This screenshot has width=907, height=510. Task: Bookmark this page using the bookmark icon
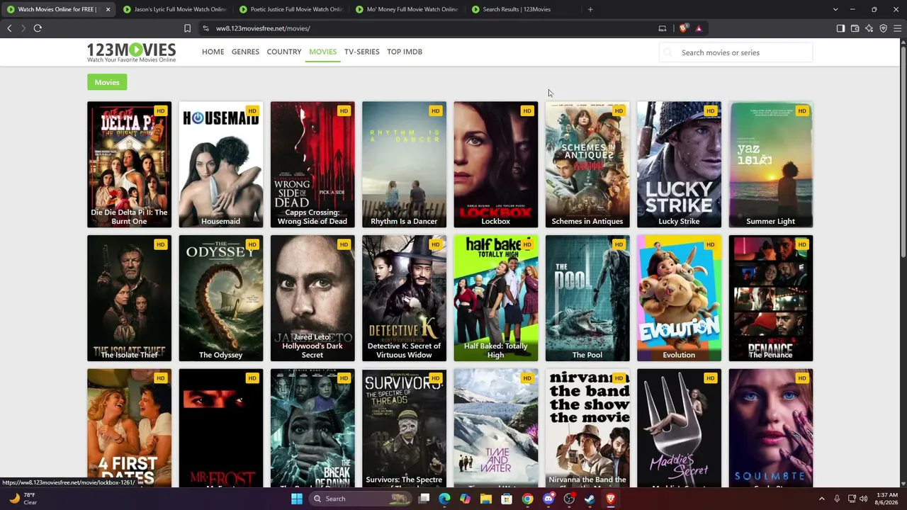point(187,28)
